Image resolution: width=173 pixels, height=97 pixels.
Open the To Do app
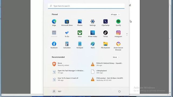pyautogui.click(x=67, y=34)
